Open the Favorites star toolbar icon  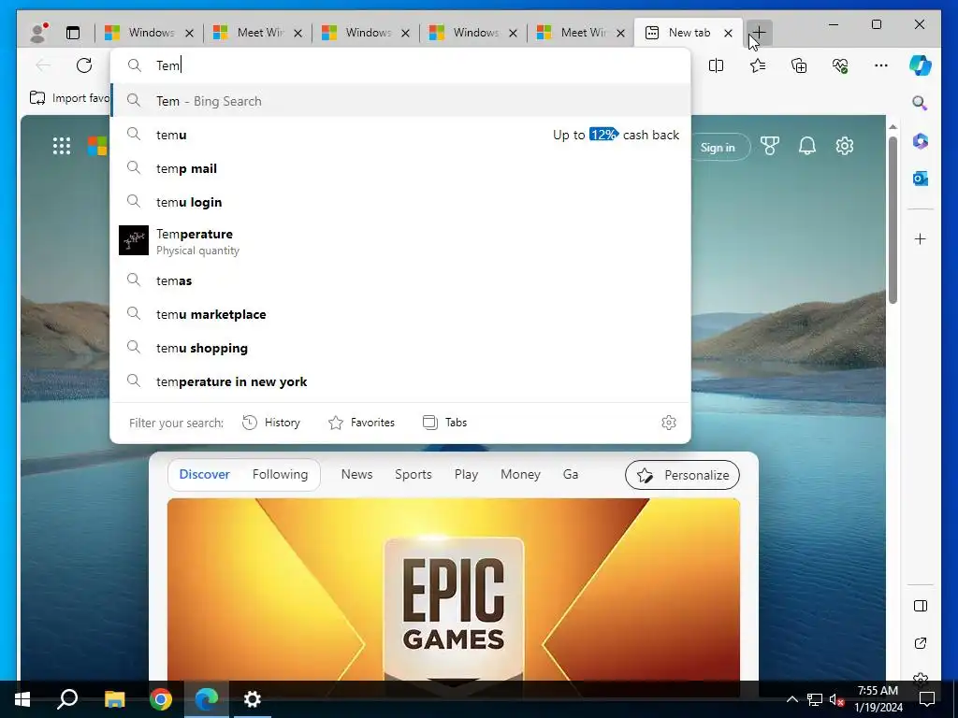pyautogui.click(x=758, y=65)
